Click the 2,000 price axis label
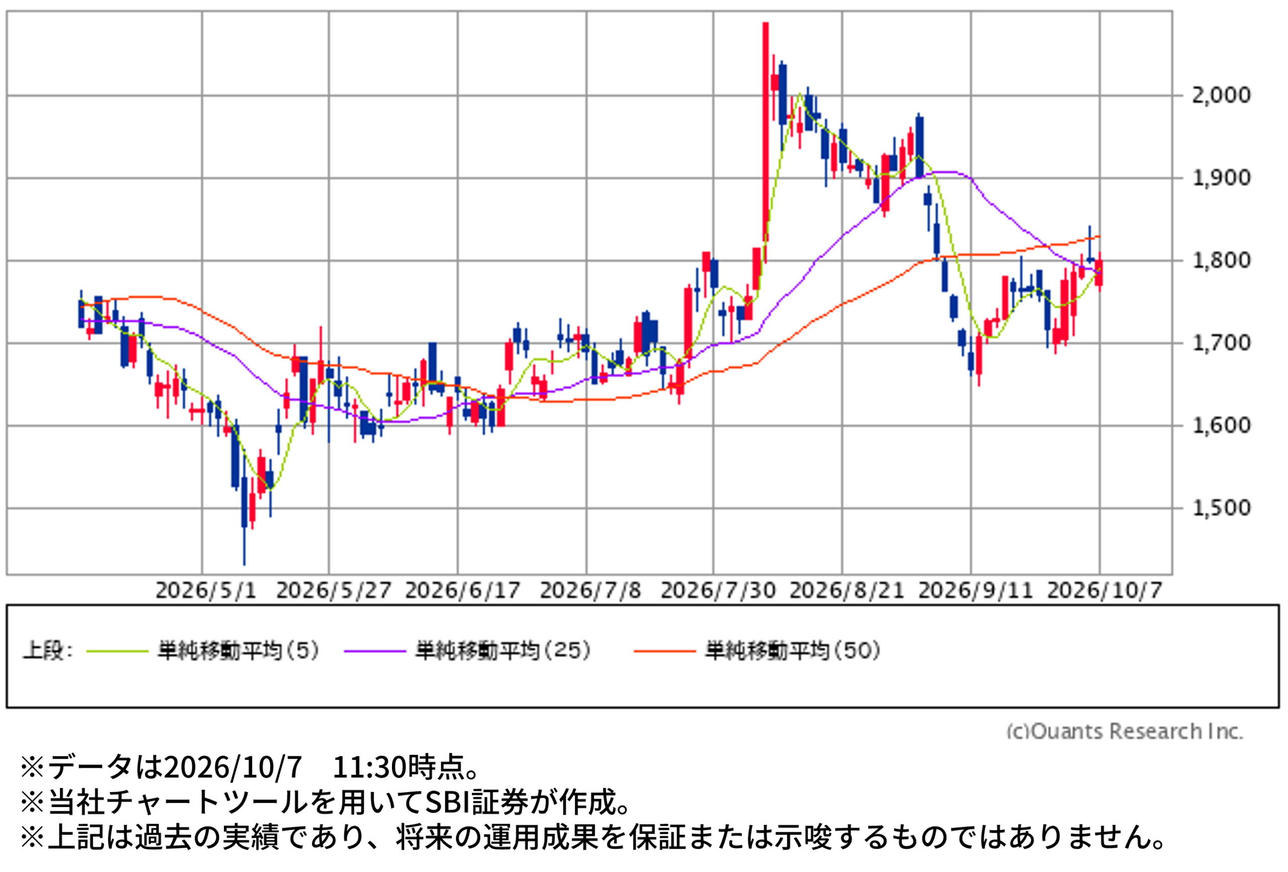 click(x=1221, y=95)
